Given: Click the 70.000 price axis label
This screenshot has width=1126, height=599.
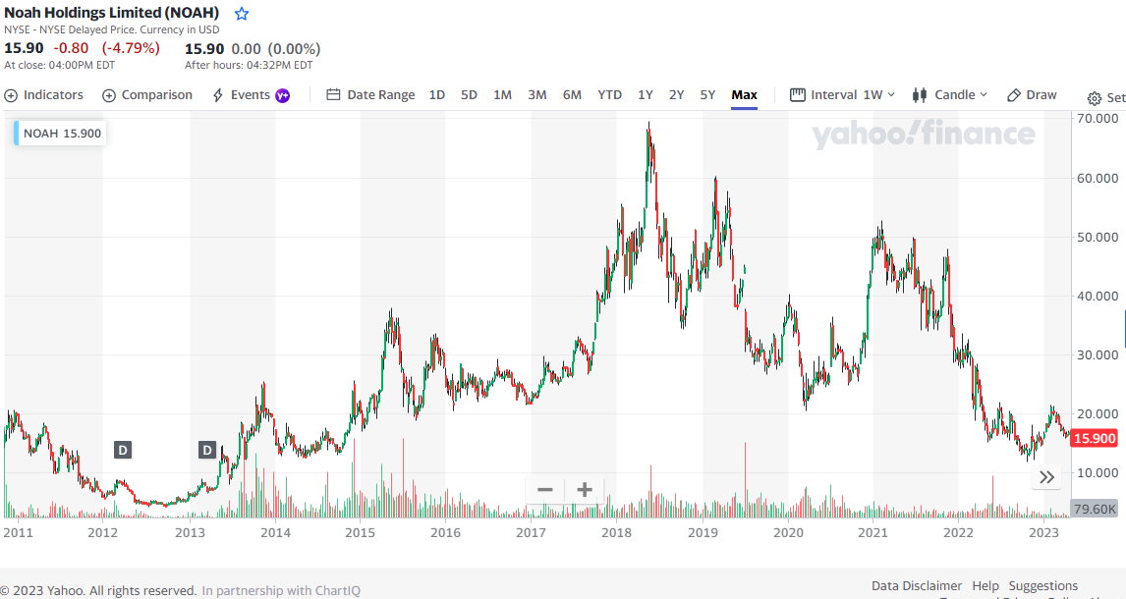Looking at the screenshot, I should coord(1097,119).
